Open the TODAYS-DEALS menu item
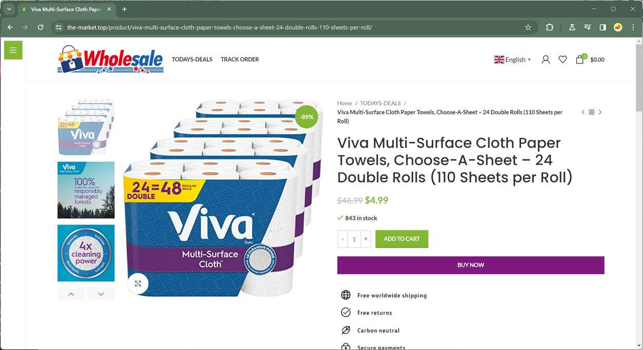Screen dimensions: 643x350 pos(192,60)
